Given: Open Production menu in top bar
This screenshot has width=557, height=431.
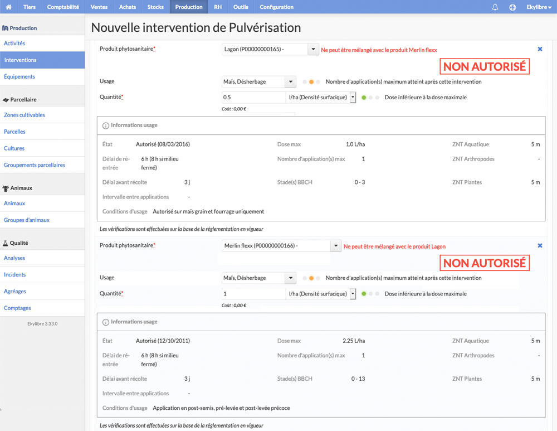Looking at the screenshot, I should 189,7.
